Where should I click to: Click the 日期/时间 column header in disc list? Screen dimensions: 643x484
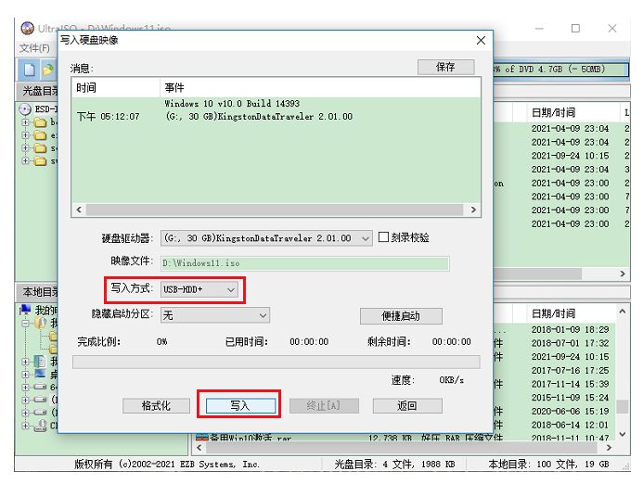click(x=553, y=112)
